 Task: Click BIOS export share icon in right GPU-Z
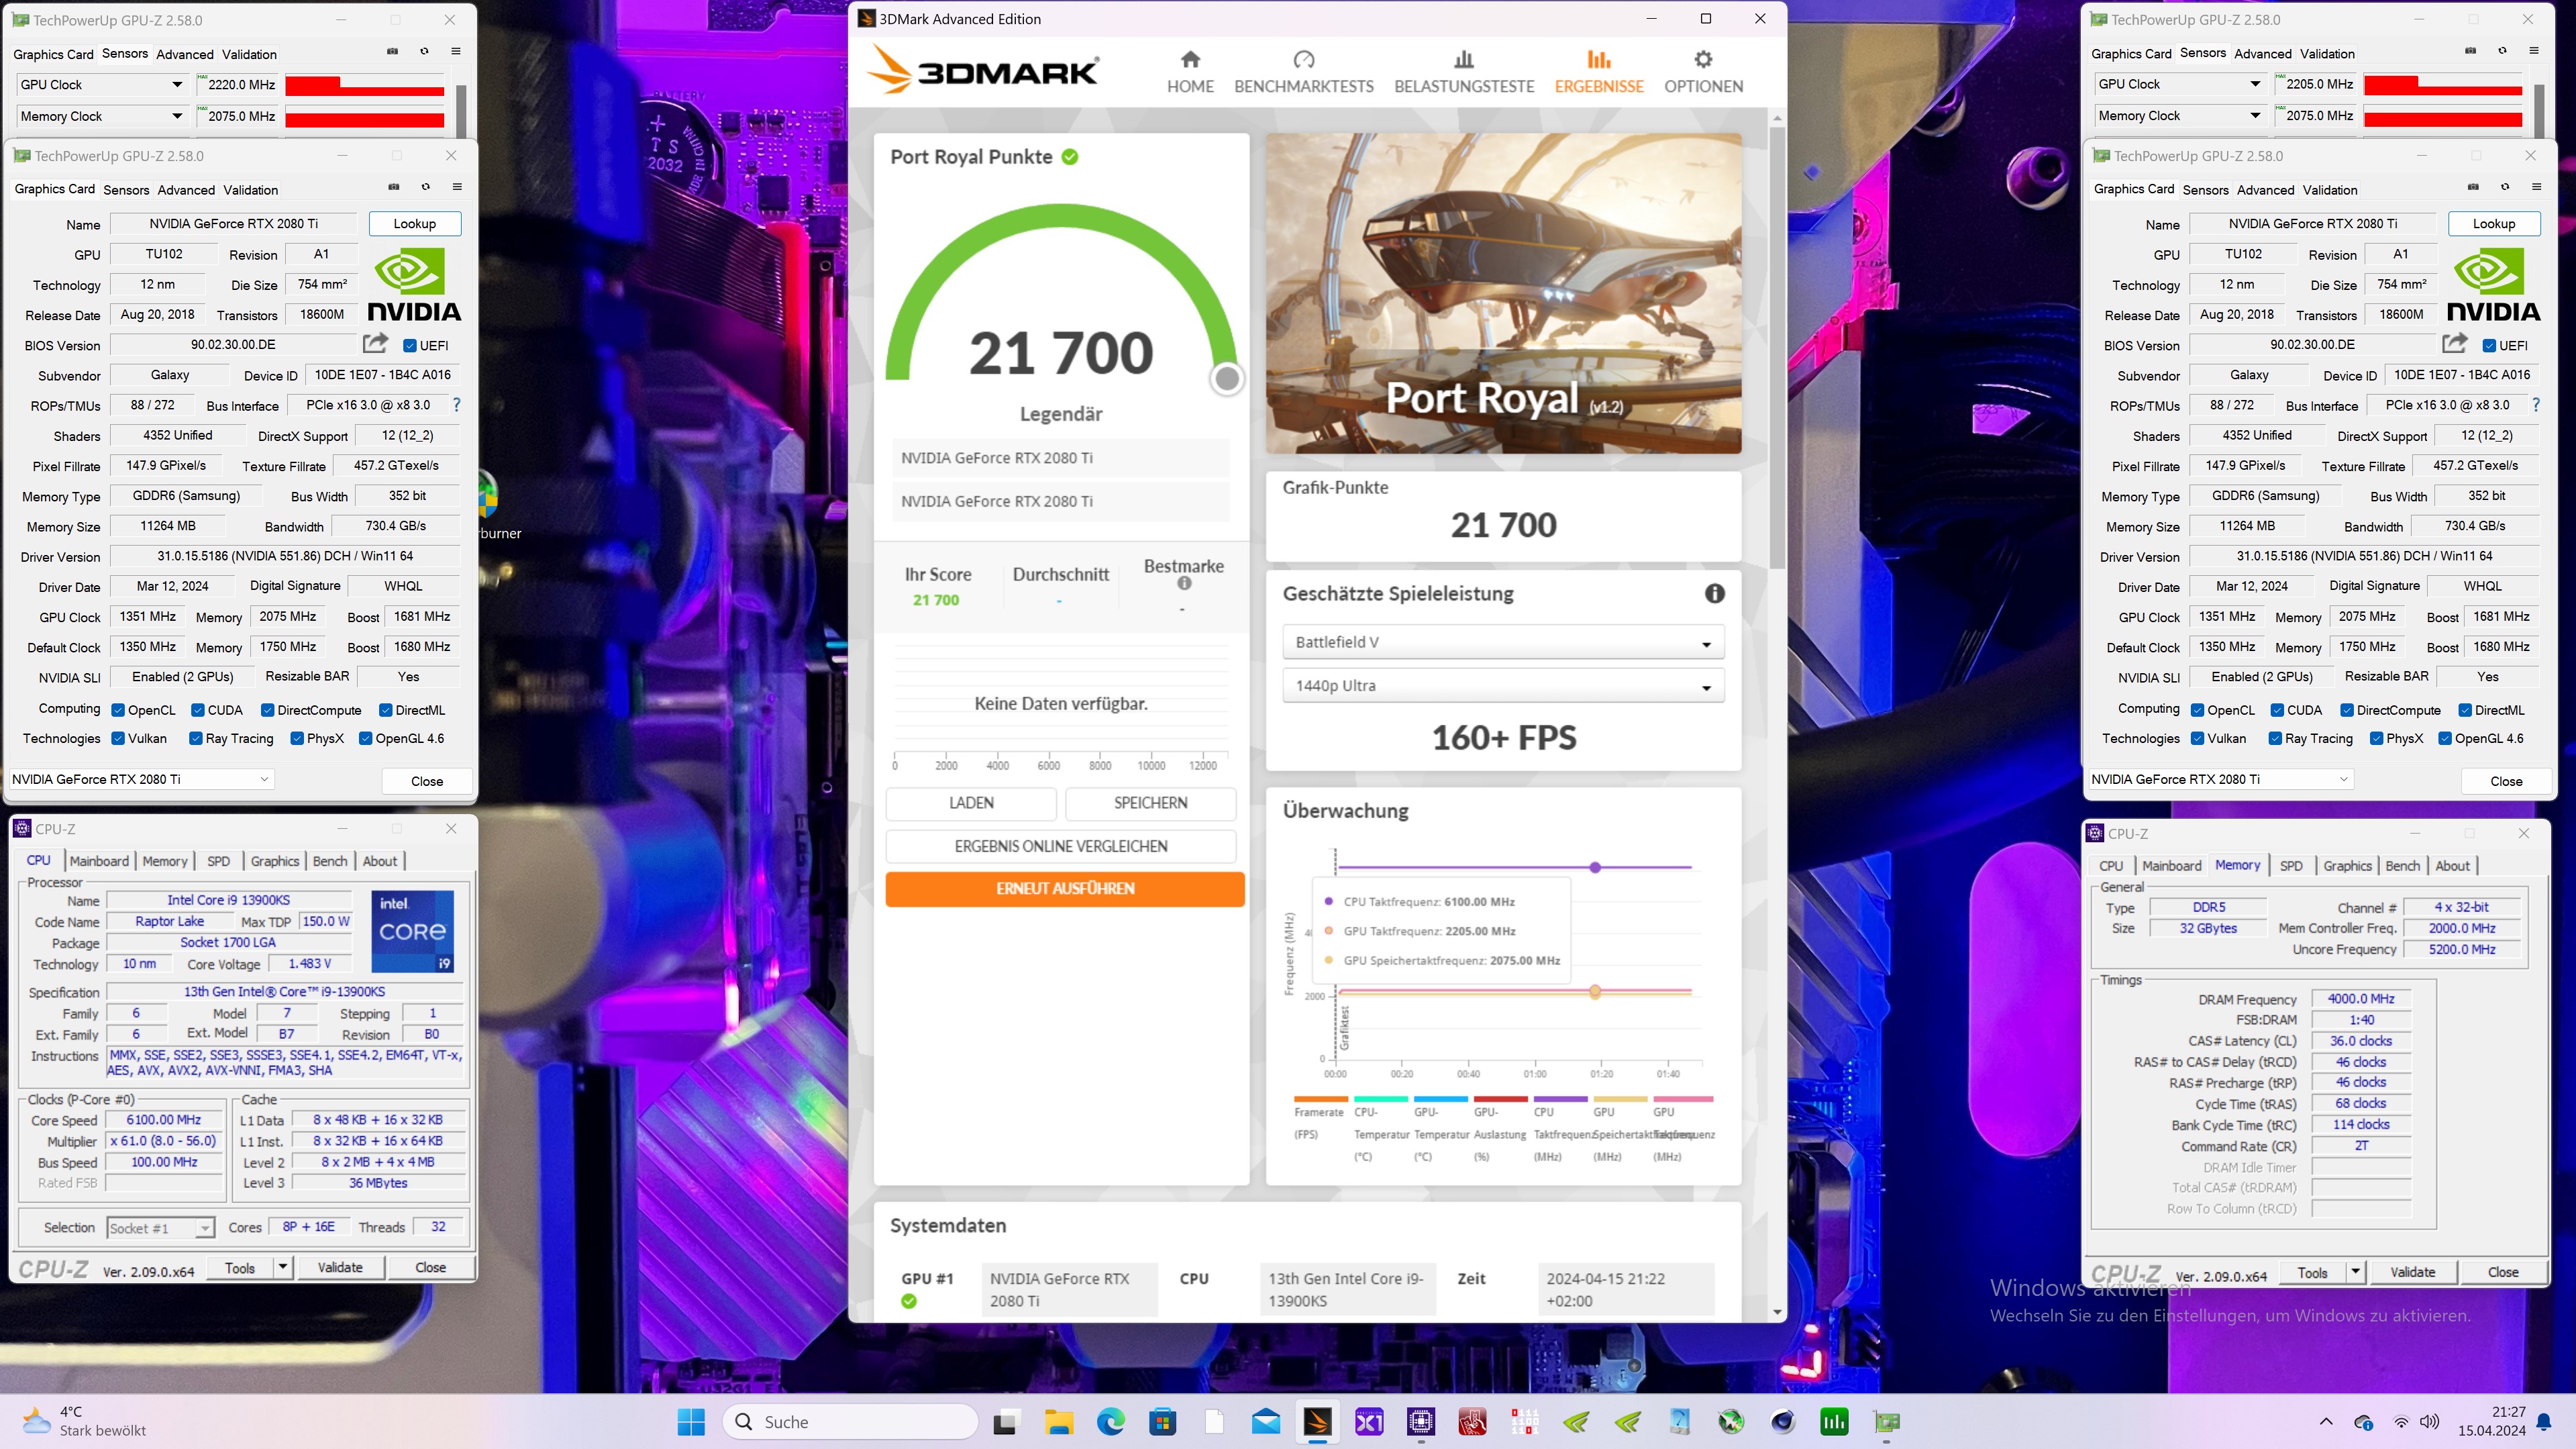[2455, 344]
